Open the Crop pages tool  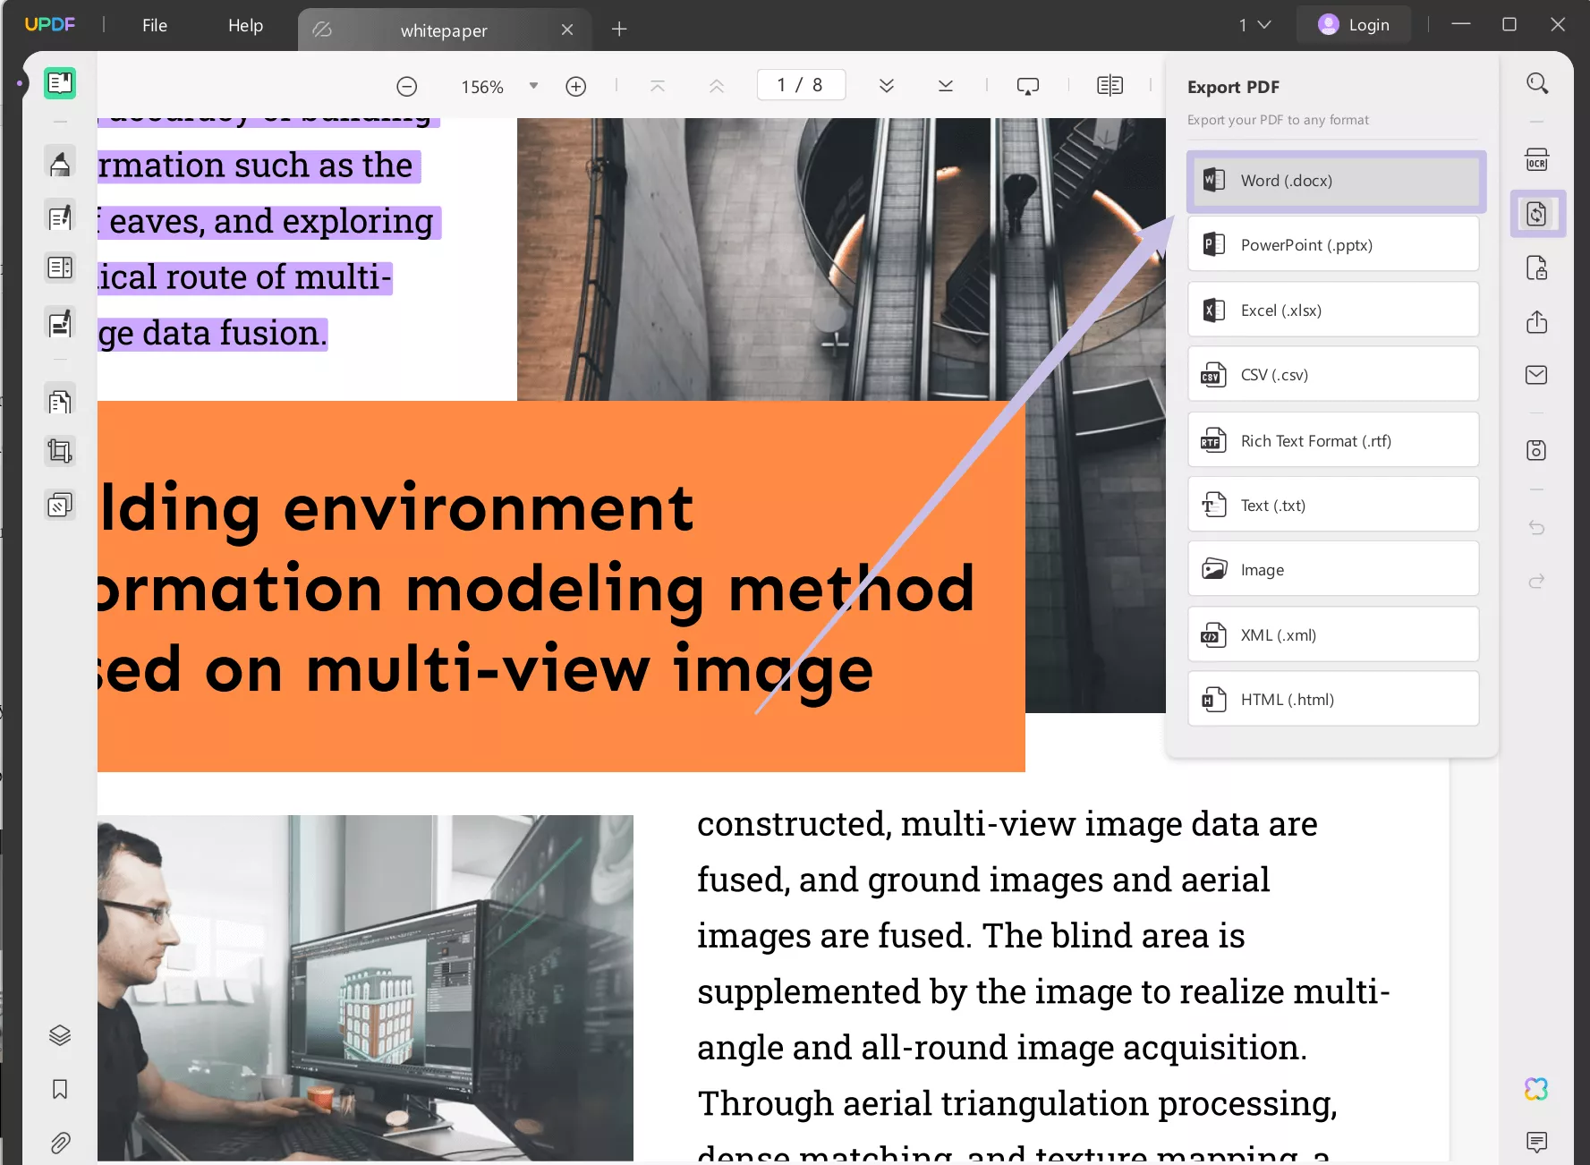pyautogui.click(x=60, y=451)
